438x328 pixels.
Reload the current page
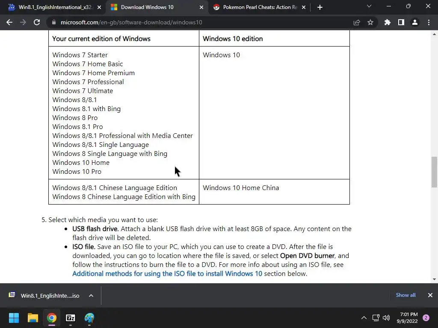click(37, 22)
